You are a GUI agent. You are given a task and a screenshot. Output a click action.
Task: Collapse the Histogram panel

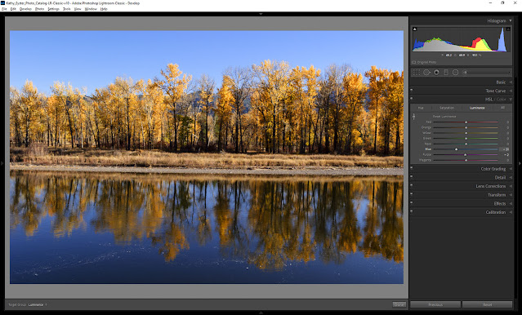coord(511,20)
